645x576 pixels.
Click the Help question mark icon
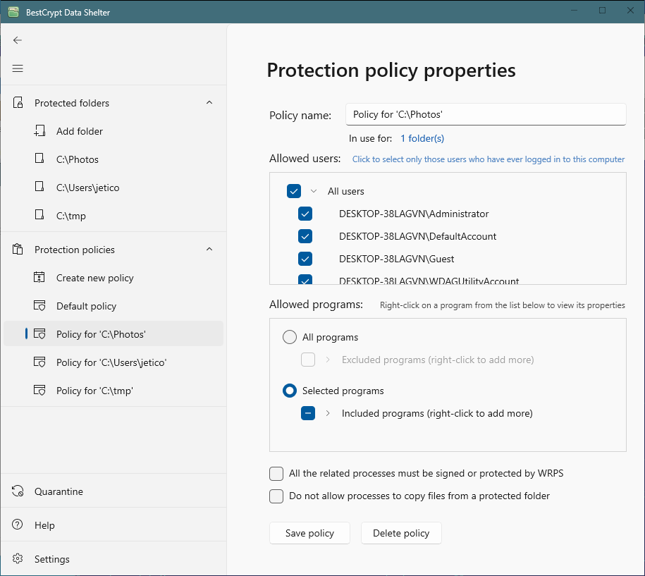18,525
